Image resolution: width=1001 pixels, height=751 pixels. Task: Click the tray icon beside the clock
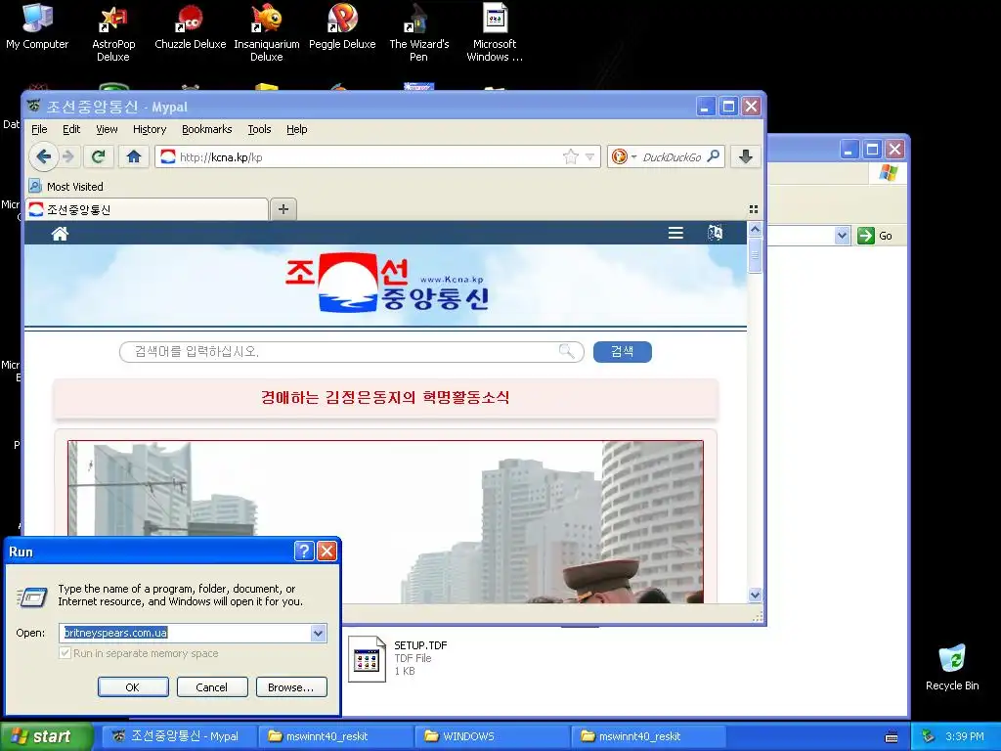click(929, 736)
